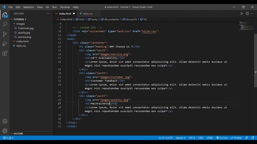257x144 pixels.
Task: Click the code minimap
Action: click(246, 26)
